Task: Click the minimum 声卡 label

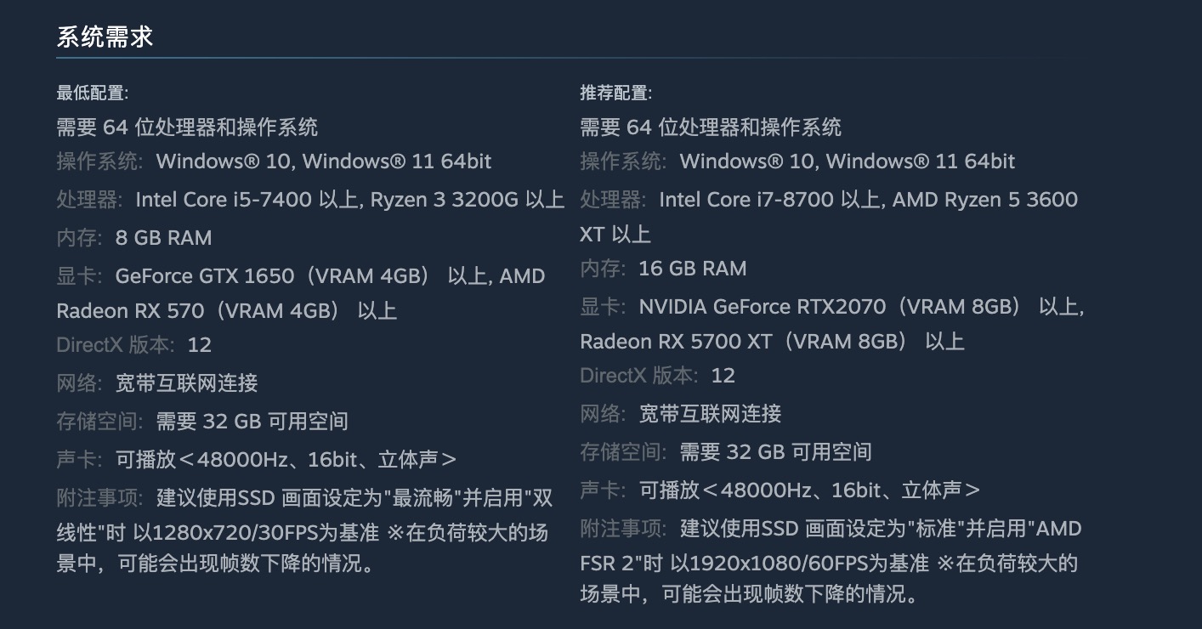Action: coord(79,460)
